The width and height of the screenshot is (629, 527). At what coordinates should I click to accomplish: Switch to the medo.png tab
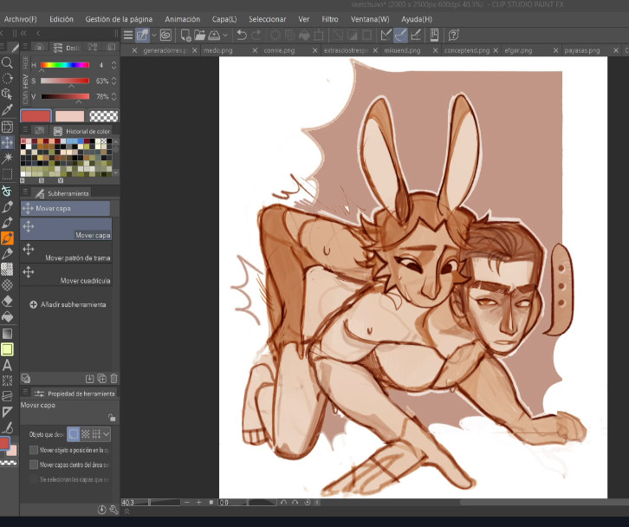point(217,50)
